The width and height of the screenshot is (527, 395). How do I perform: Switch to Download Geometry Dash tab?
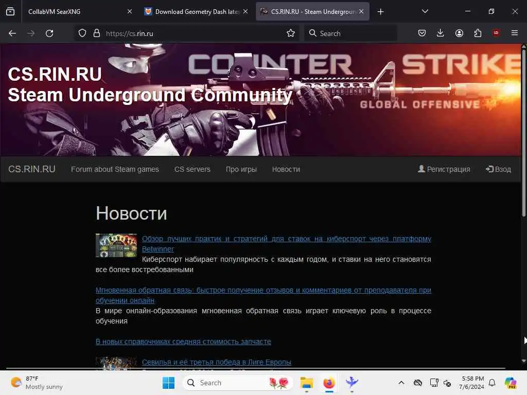(197, 12)
